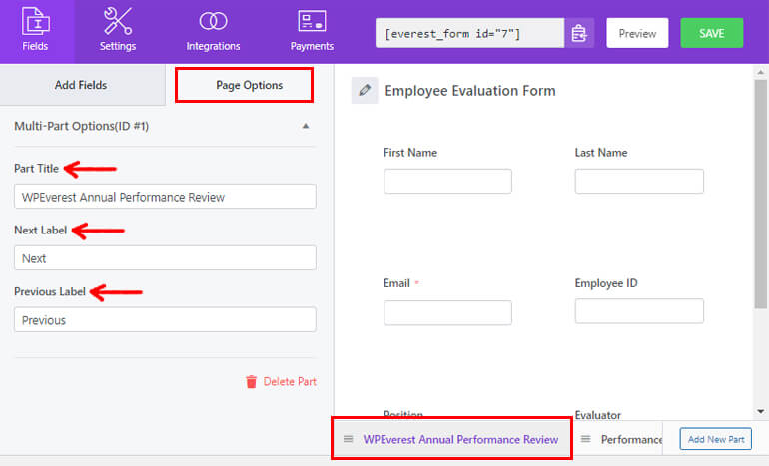This screenshot has width=769, height=466.
Task: Open the Fields section icon
Action: point(35,22)
